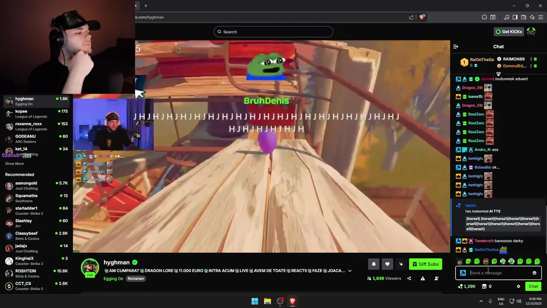Click the user icon beside report triangle
This screenshot has height=308, width=547.
(x=436, y=278)
